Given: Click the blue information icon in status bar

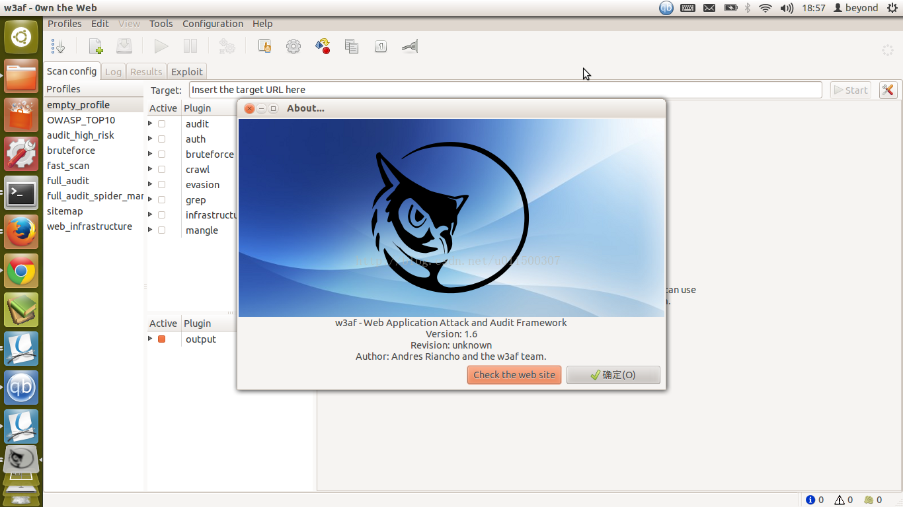Looking at the screenshot, I should point(810,500).
